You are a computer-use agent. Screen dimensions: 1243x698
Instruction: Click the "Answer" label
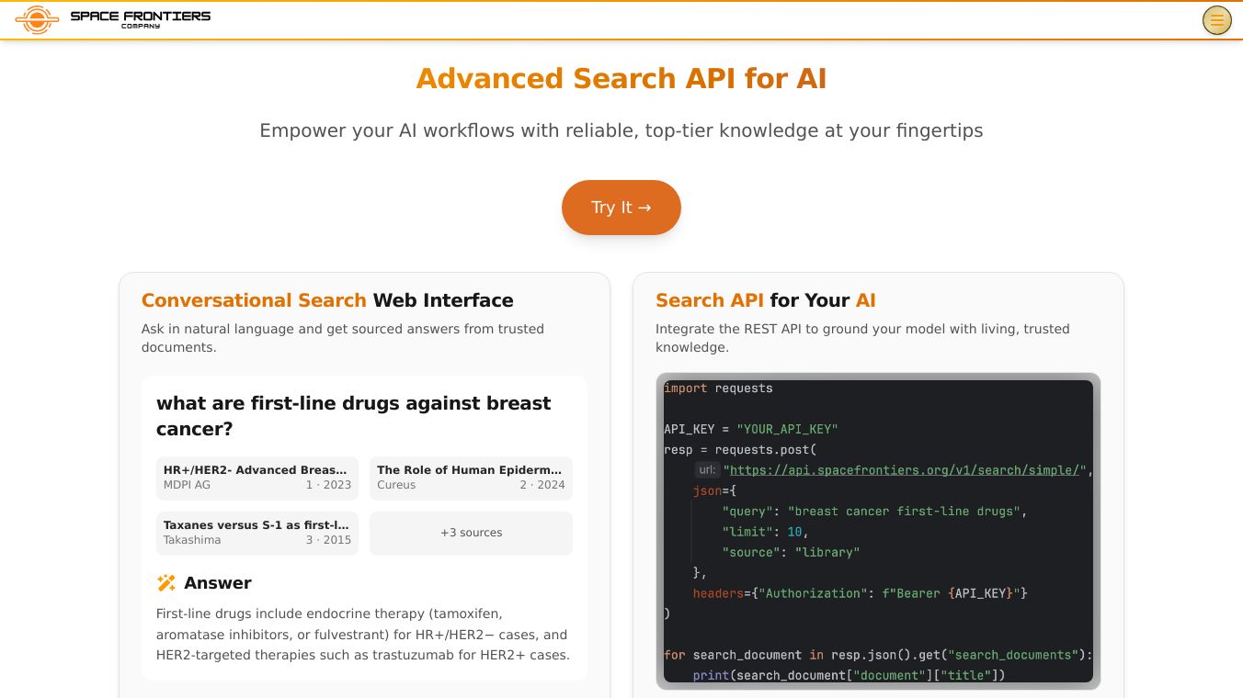click(218, 583)
